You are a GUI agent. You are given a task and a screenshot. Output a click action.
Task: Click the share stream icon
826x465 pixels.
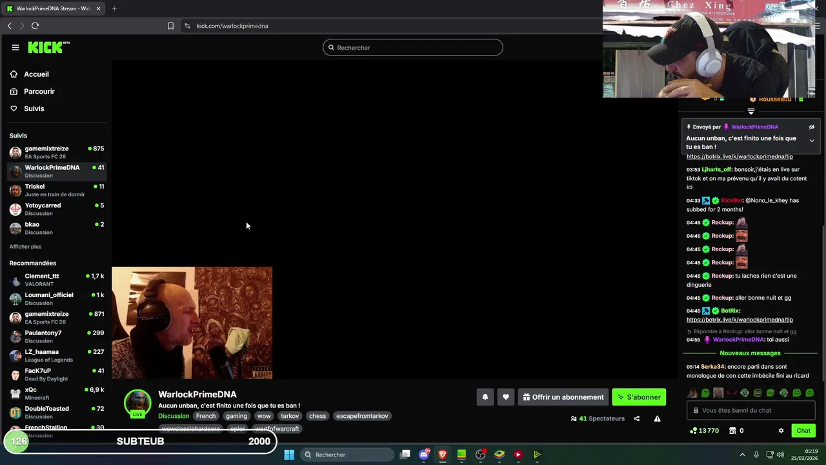[636, 418]
